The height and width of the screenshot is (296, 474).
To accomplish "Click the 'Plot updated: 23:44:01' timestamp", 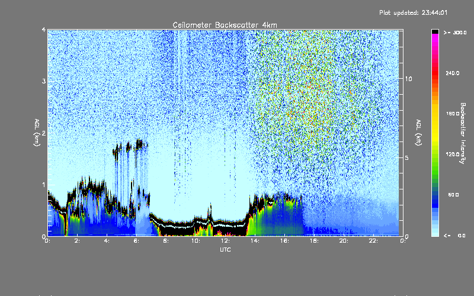I will coord(413,12).
